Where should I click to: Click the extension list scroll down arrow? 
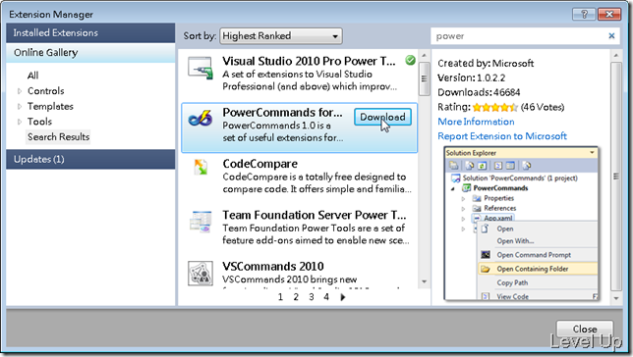(424, 281)
